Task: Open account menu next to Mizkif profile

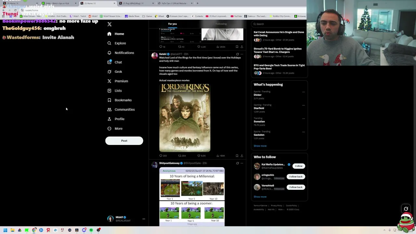Action: (x=144, y=219)
